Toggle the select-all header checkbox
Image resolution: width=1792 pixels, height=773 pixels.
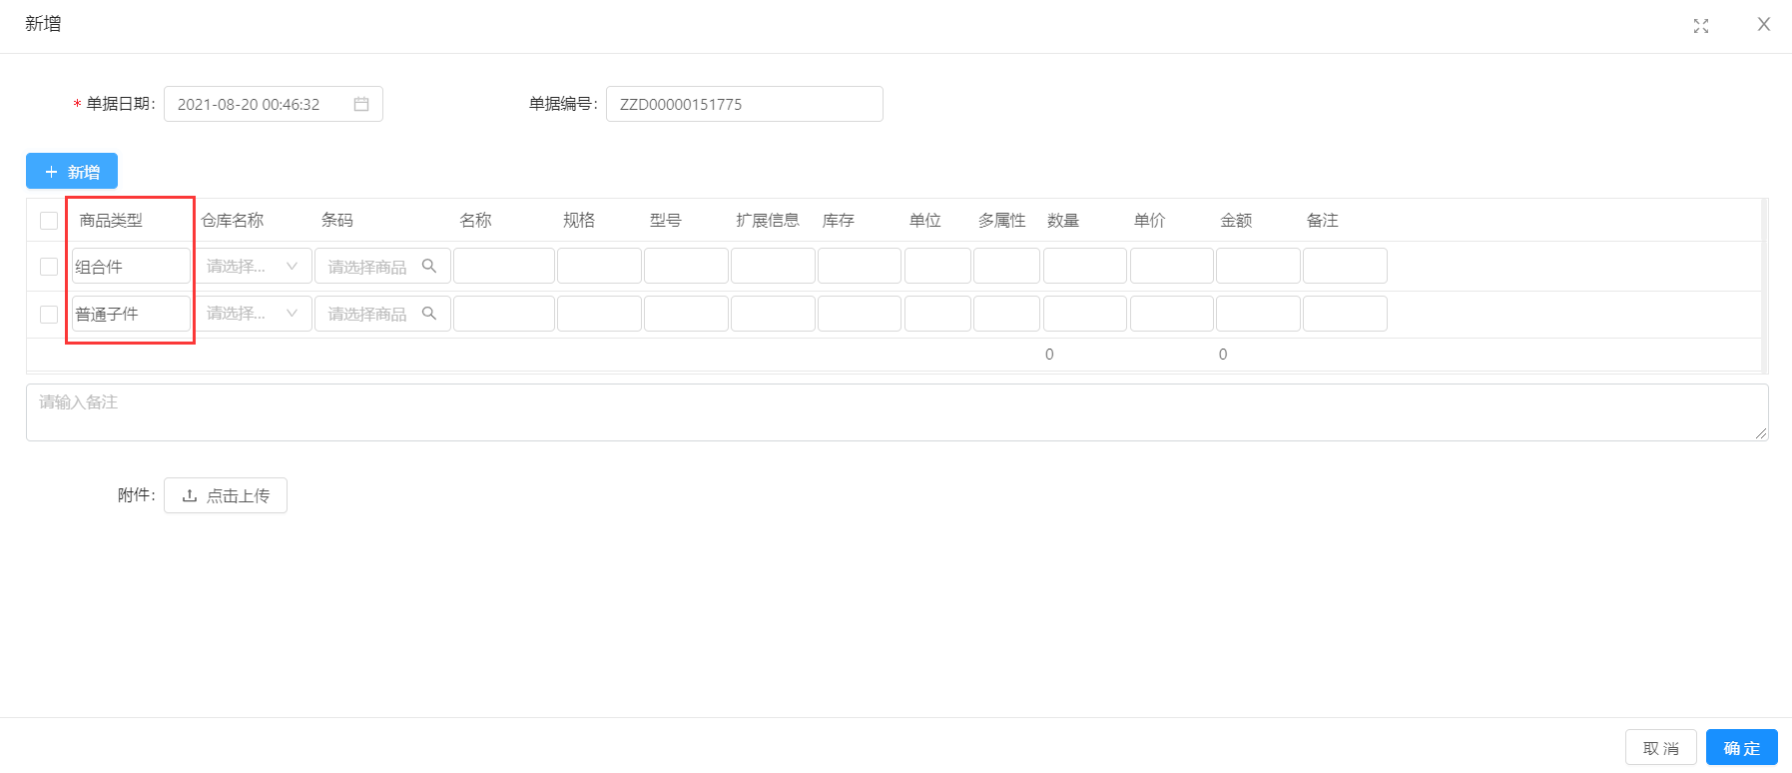pyautogui.click(x=49, y=221)
